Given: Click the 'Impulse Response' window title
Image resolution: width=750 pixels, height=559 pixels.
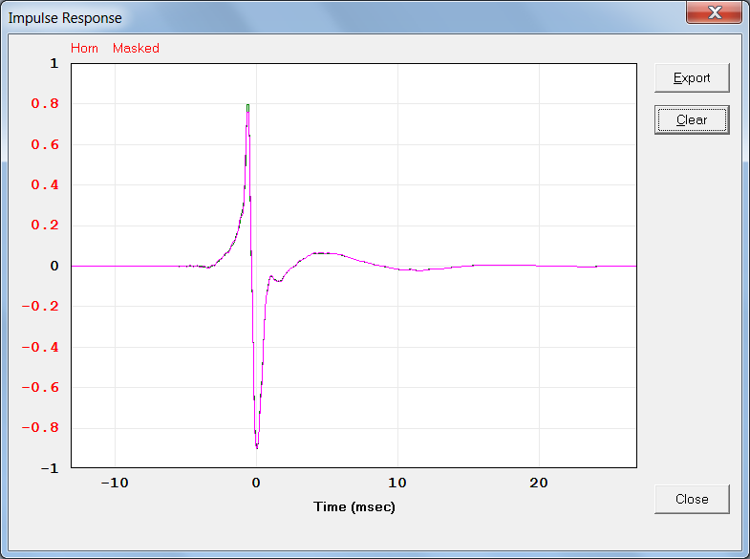Looking at the screenshot, I should point(65,18).
